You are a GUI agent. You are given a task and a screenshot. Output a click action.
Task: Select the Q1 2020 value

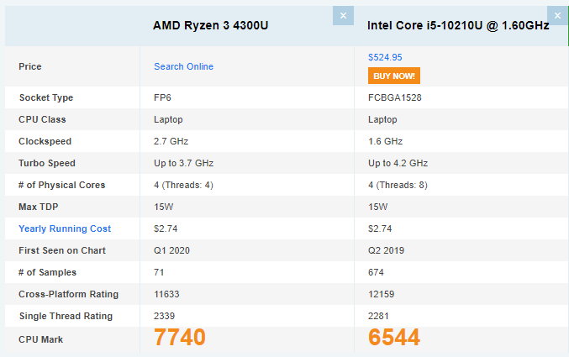pyautogui.click(x=171, y=250)
